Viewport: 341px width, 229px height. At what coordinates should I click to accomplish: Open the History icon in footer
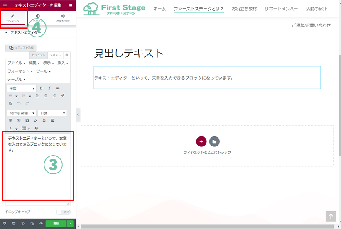point(22,224)
